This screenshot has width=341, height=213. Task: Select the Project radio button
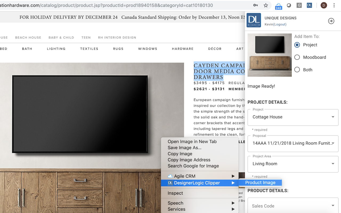(x=297, y=45)
